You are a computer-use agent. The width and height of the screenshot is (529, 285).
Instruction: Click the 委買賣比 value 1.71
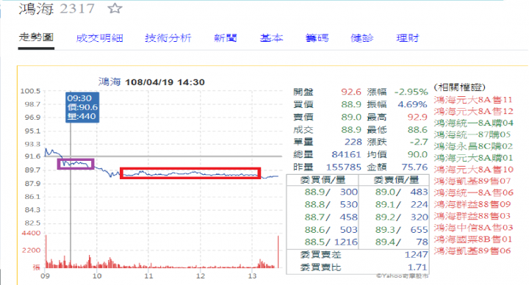pyautogui.click(x=418, y=267)
